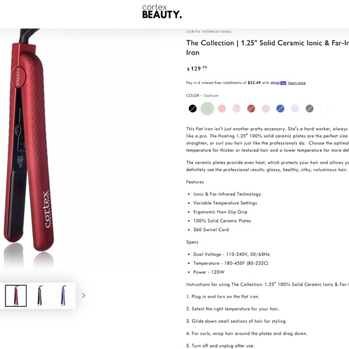The width and height of the screenshot is (349, 349).
Task: Click the Cortex Beauty logo
Action: [x=162, y=11]
